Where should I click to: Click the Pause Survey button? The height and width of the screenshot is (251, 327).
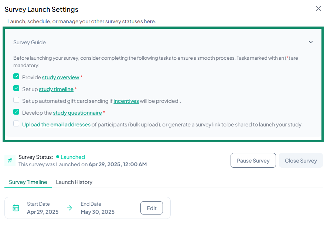(253, 160)
